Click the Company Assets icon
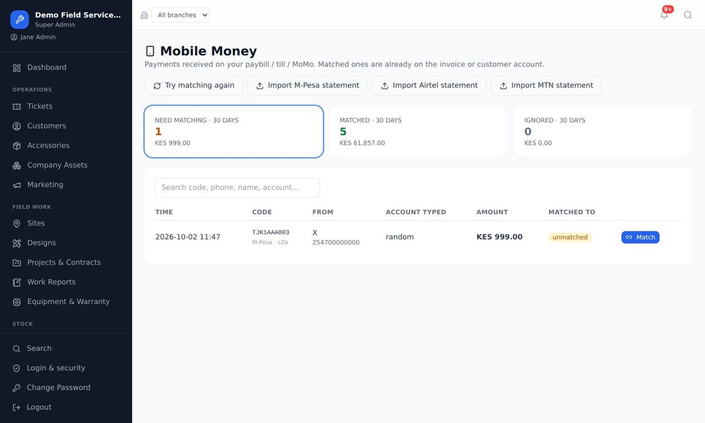This screenshot has width=705, height=423. click(17, 166)
